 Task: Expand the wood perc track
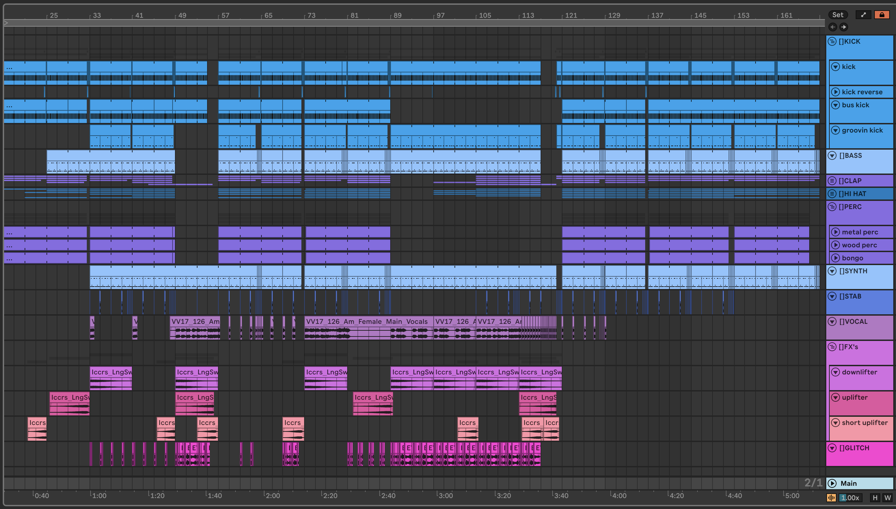click(x=836, y=245)
